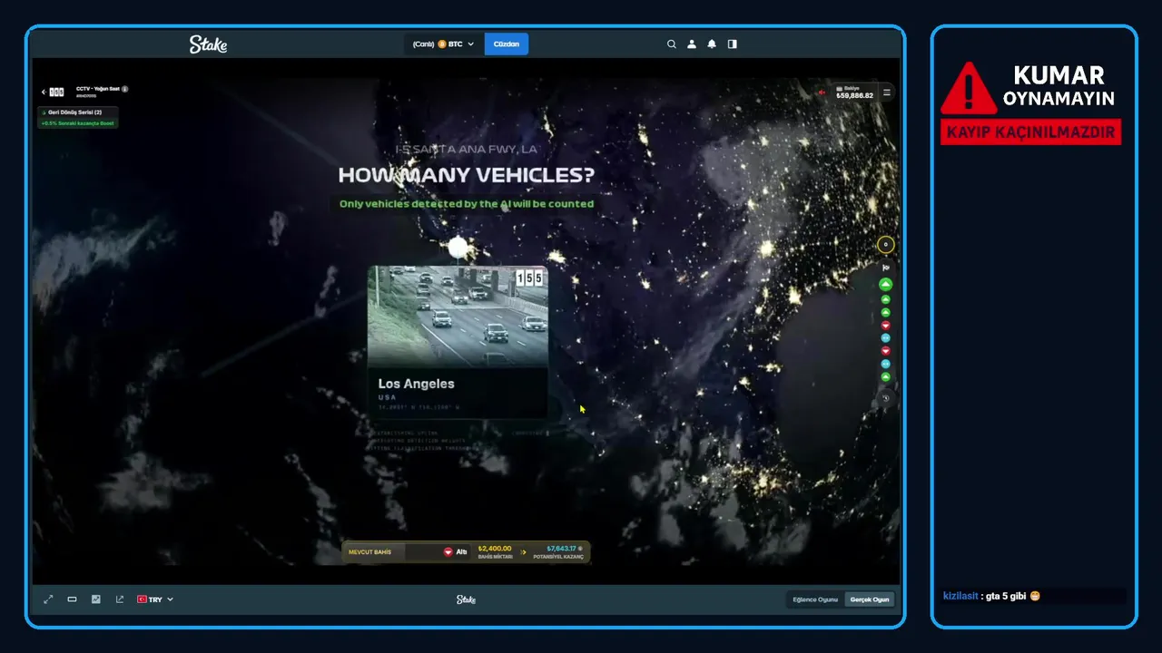Go back using the arrow beside game counter

point(44,92)
